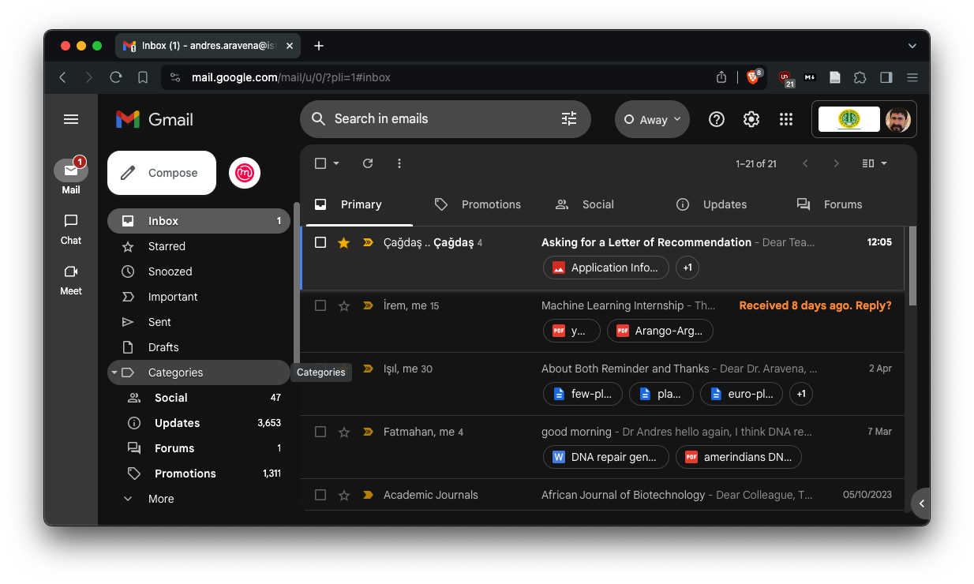Image resolution: width=974 pixels, height=584 pixels.
Task: Unstar the Çağdaş recommendation letter email
Action: coord(343,242)
